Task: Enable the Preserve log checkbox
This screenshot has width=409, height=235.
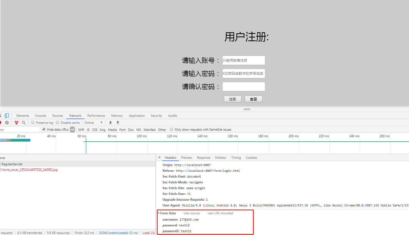Action: click(33, 122)
